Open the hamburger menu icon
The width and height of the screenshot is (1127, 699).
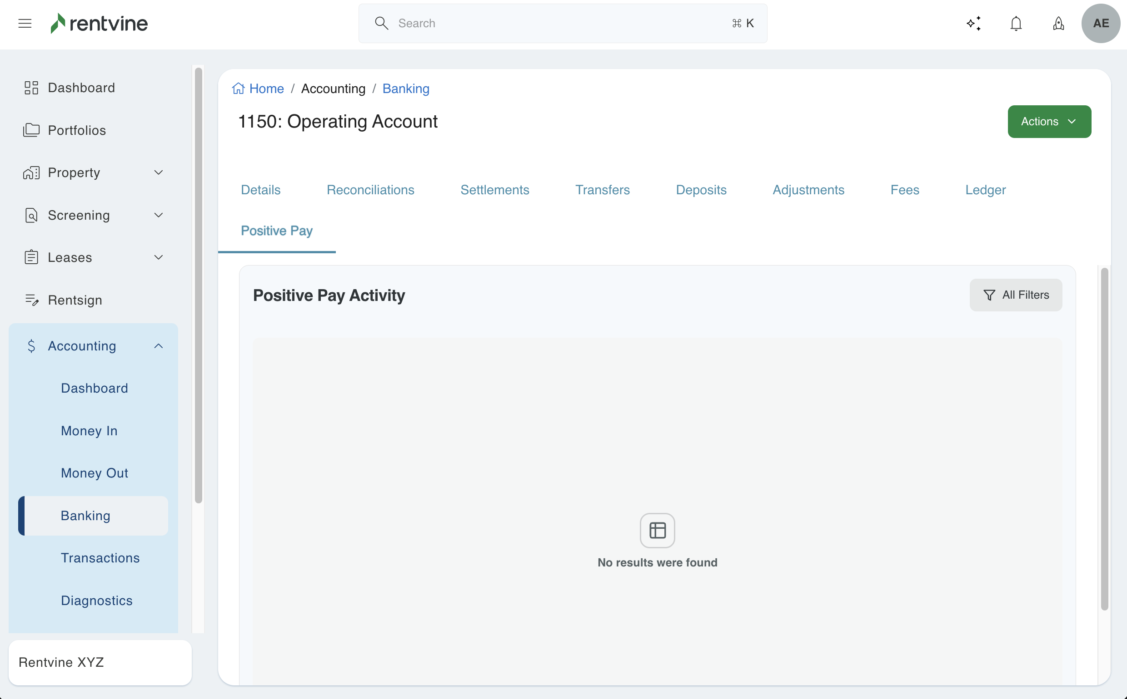click(x=25, y=23)
